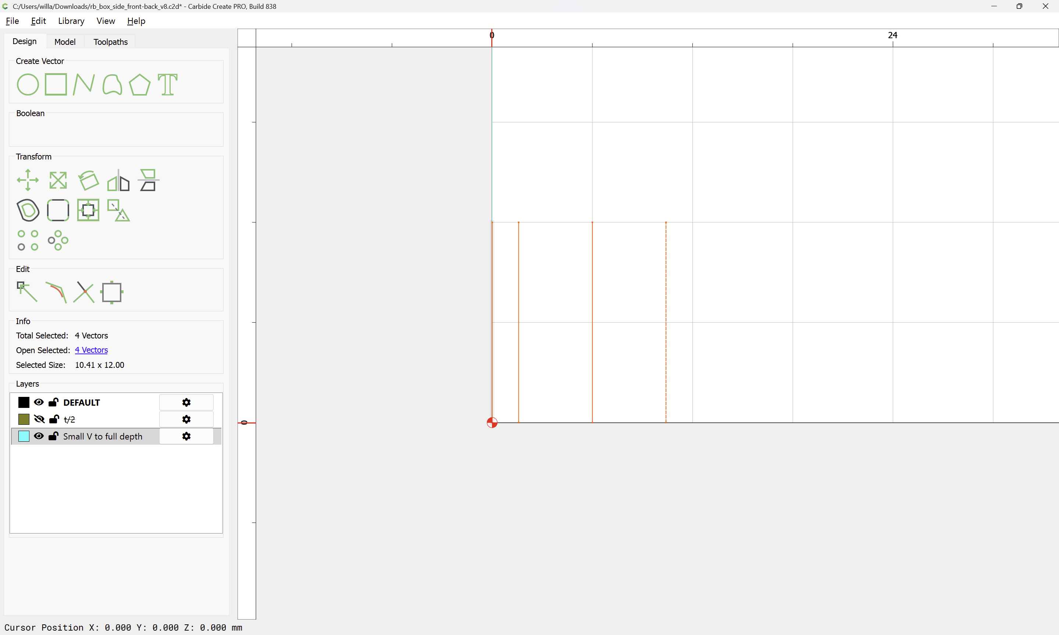Switch to the Toolpaths tab
This screenshot has height=635, width=1059.
[110, 42]
